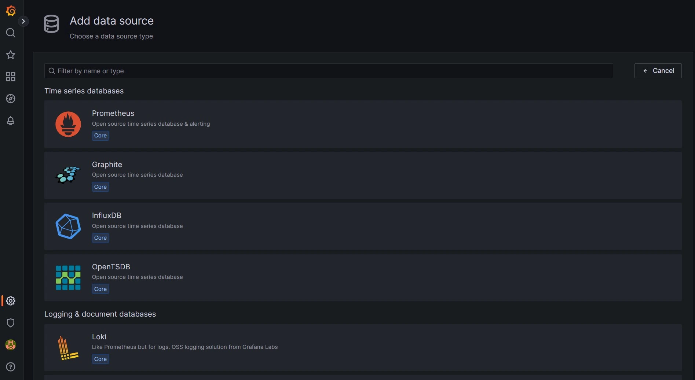Click the Prometheus flame logo
Screen dimensions: 695x380
(68, 124)
